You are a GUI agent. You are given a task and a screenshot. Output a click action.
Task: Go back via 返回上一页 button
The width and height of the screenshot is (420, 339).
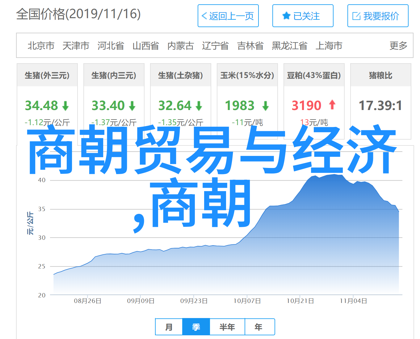228,16
